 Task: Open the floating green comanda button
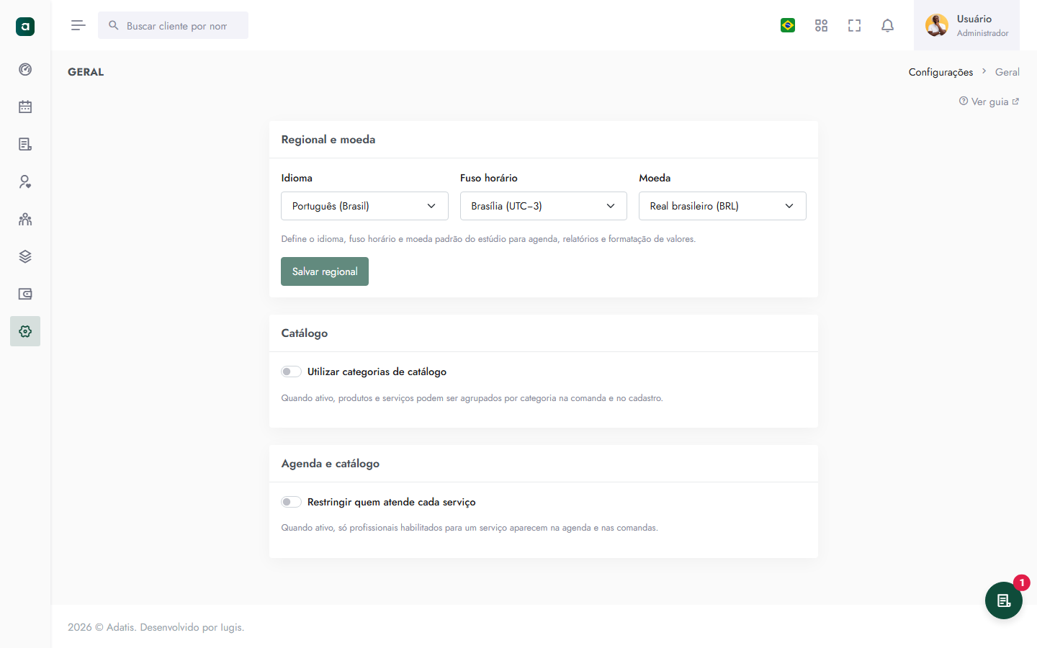click(1004, 600)
